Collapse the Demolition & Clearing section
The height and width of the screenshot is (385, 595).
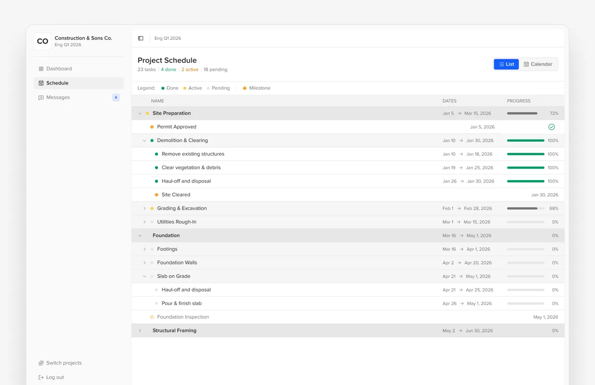(144, 141)
